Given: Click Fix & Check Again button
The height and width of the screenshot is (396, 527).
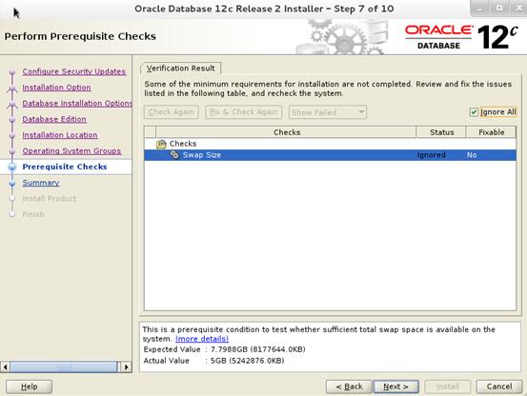Looking at the screenshot, I should [244, 112].
